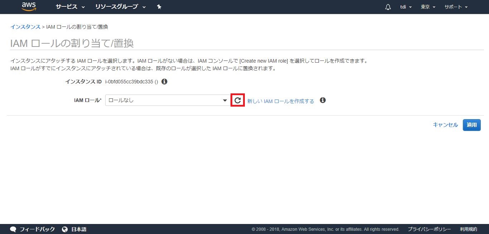Change language via the 日本語 globe

pyautogui.click(x=74, y=229)
